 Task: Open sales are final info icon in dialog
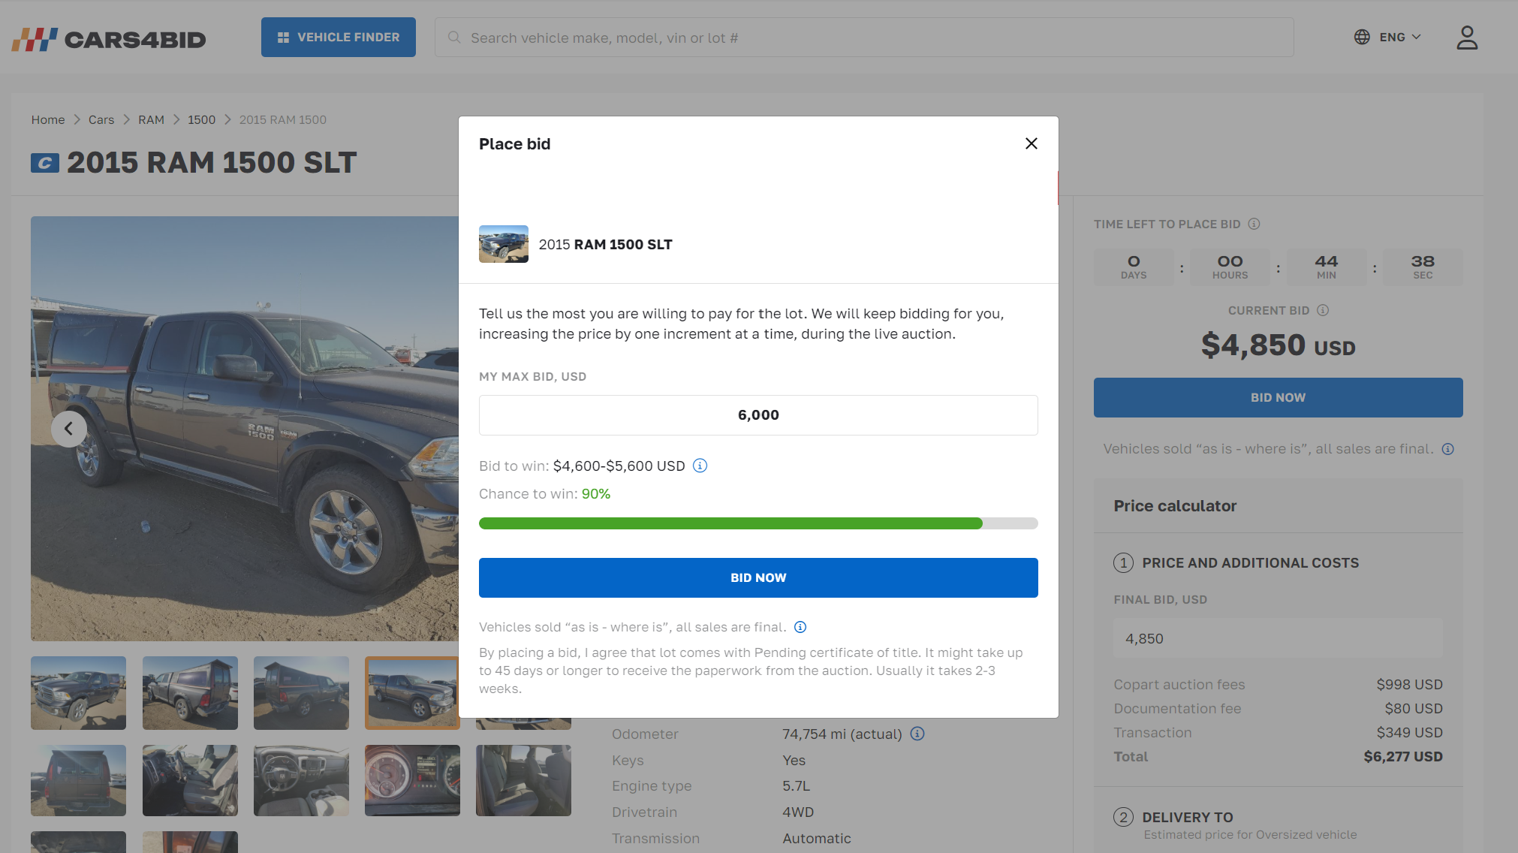click(x=800, y=627)
